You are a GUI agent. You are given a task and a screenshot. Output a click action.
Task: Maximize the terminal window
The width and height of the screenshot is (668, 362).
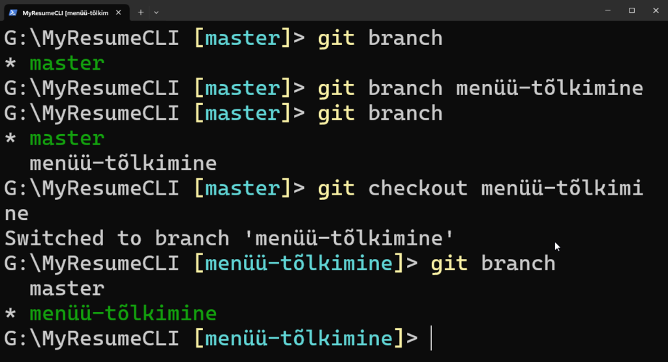tap(631, 11)
